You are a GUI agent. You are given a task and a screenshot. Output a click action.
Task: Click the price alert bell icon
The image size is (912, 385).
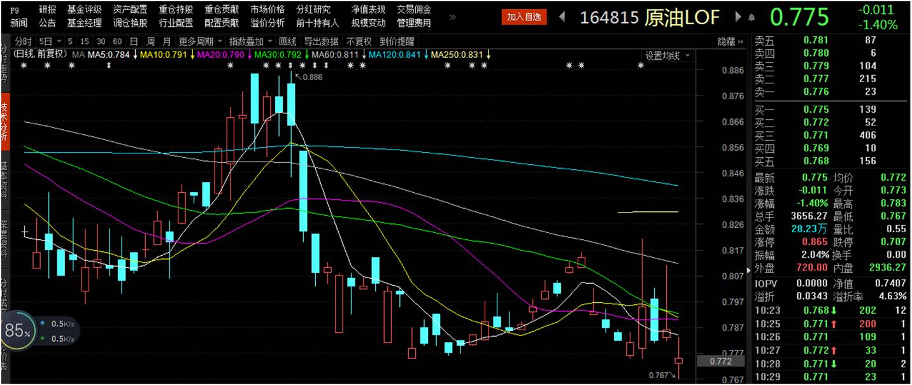click(x=752, y=17)
